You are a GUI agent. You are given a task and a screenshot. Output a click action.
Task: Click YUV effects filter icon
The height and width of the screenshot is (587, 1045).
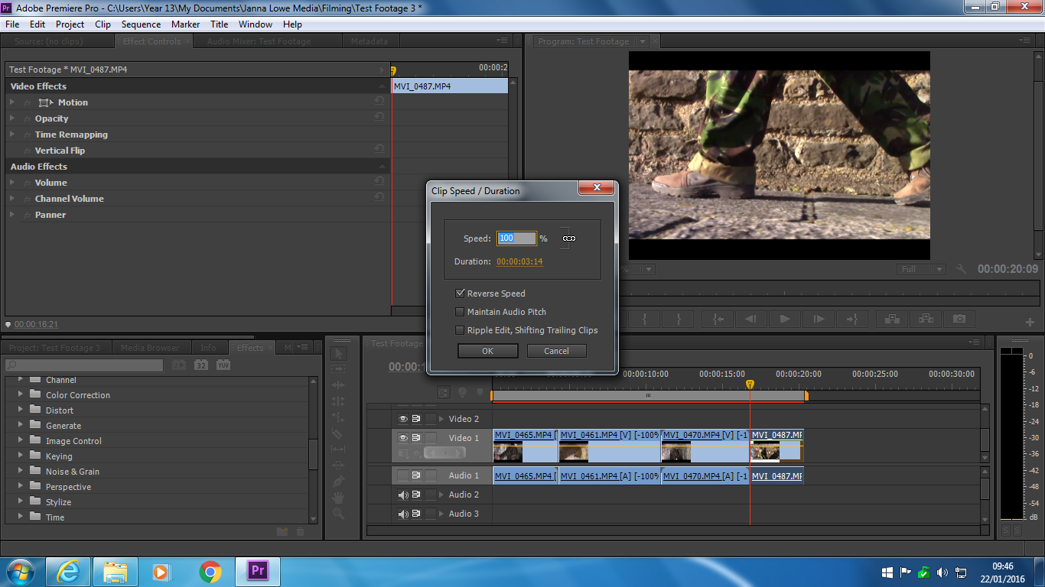[x=223, y=365]
